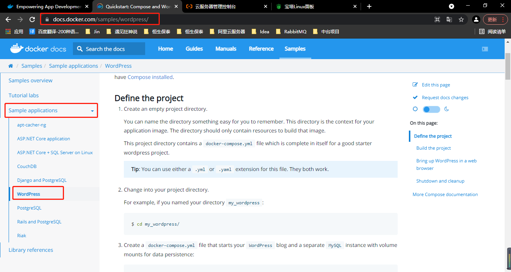Open the 阿里云服务器 bookmark folder
This screenshot has height=272, width=511.
[x=227, y=32]
